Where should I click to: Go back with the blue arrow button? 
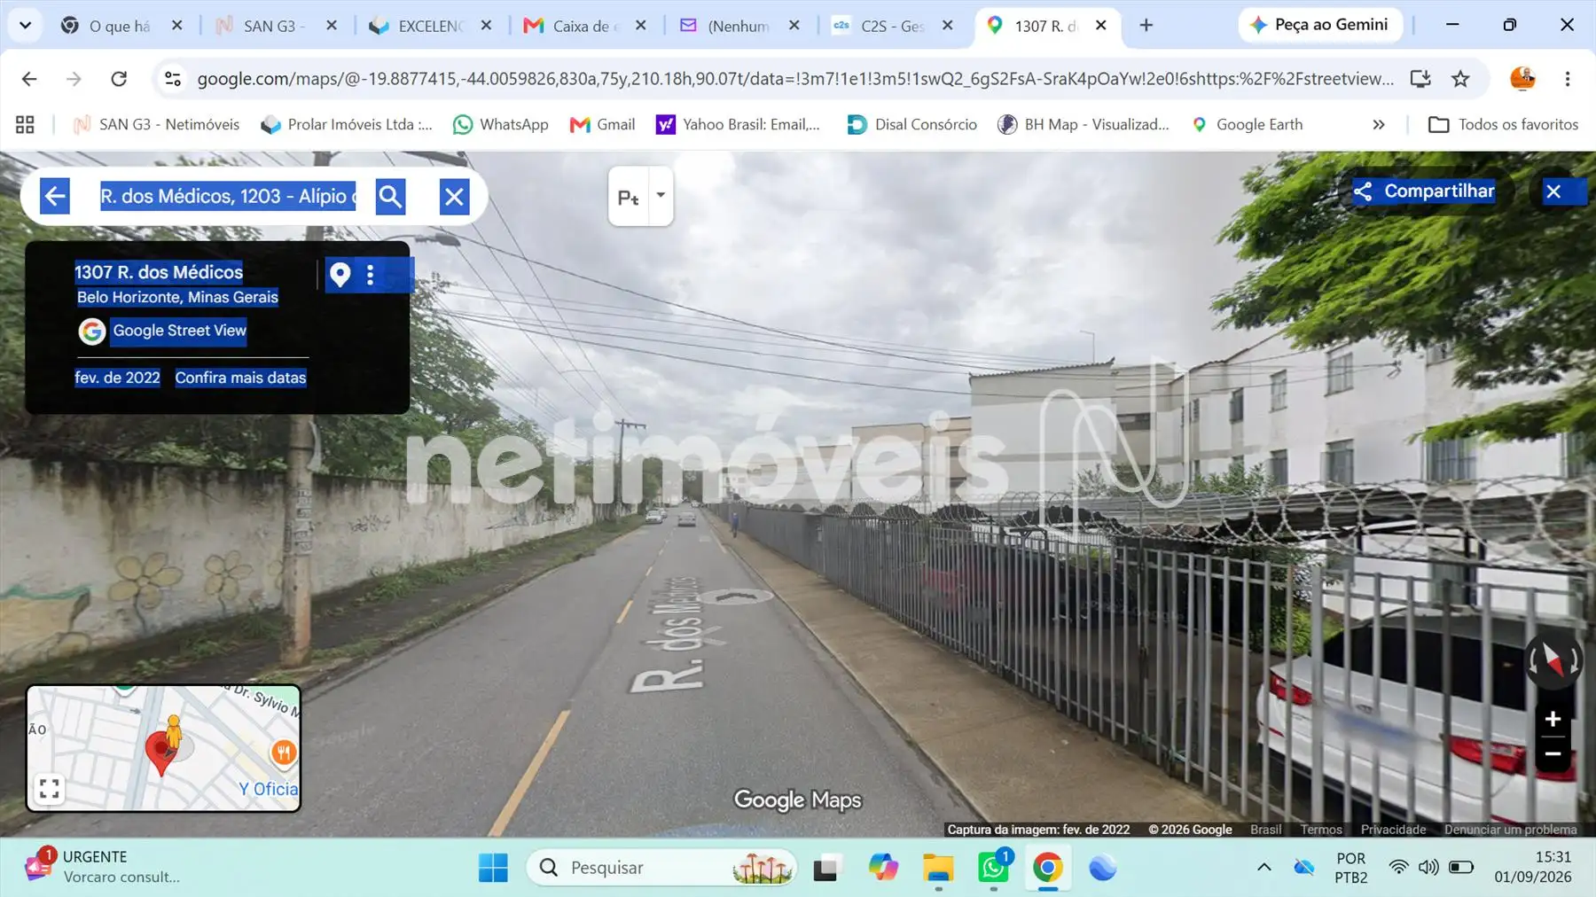coord(55,197)
